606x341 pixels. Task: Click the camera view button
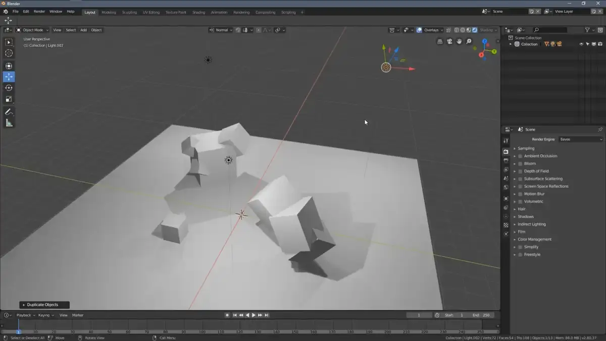[x=449, y=41]
